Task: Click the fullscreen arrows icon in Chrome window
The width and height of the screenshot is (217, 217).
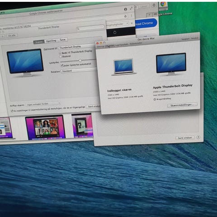Action: click(131, 9)
